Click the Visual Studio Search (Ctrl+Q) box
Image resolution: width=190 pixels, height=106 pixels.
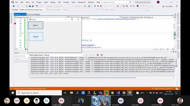[117, 2]
